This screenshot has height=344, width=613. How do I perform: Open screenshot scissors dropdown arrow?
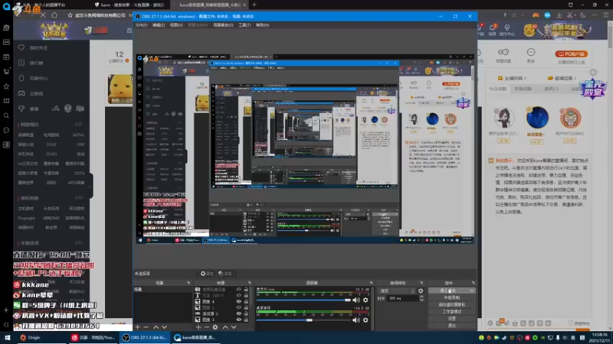(x=575, y=15)
